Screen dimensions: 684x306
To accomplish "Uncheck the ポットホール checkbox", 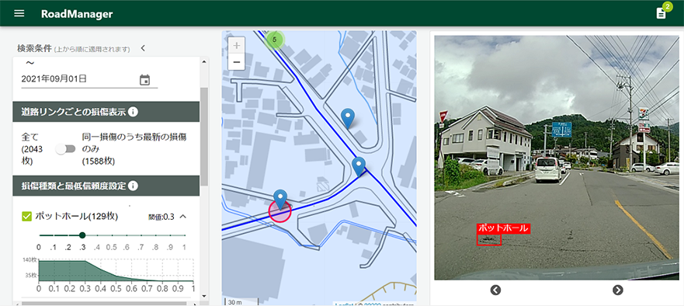I will pyautogui.click(x=26, y=216).
